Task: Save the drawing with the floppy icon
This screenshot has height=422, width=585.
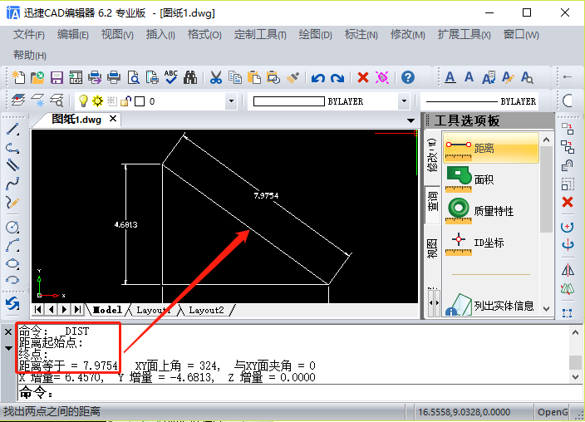Action: [x=57, y=77]
